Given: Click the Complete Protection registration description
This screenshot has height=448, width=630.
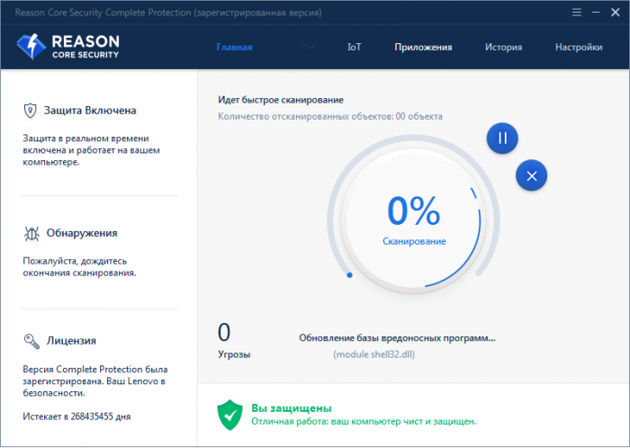Looking at the screenshot, I should 95,381.
